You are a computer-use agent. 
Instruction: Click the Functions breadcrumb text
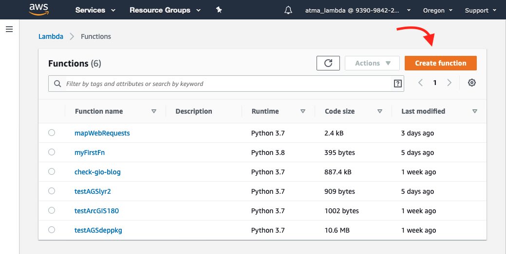[x=96, y=36]
